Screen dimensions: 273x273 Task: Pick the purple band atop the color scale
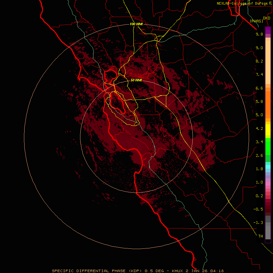(x=268, y=30)
